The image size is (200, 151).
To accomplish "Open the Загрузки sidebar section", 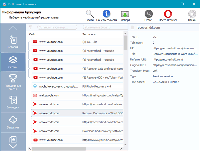I will point(13,122).
